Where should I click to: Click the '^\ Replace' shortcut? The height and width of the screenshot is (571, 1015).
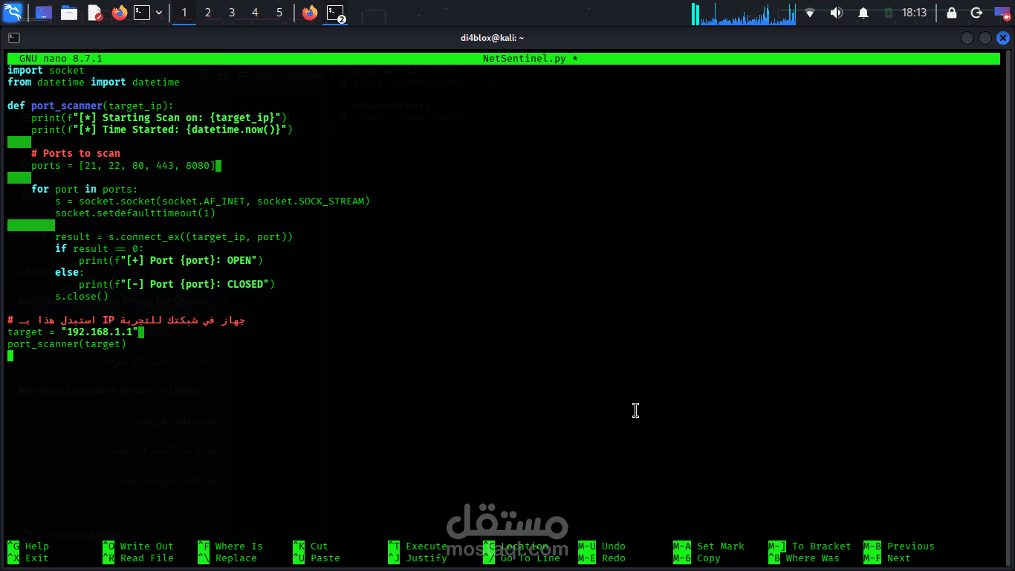pos(227,558)
